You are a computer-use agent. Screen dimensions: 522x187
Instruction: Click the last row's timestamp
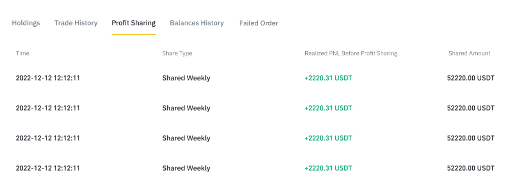click(x=48, y=168)
